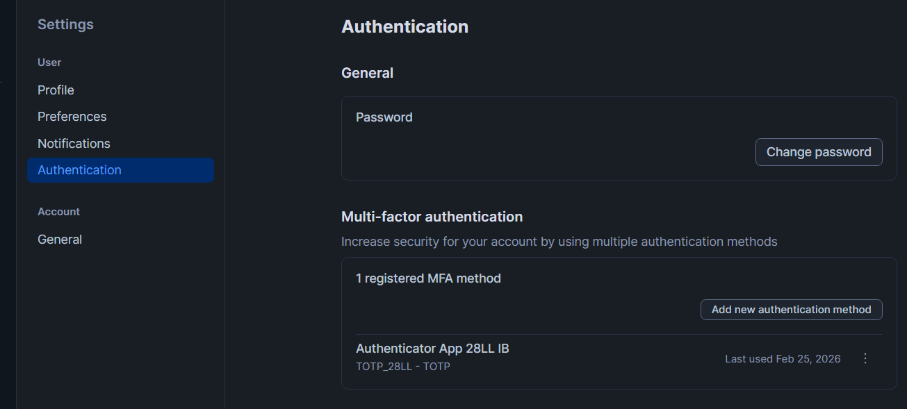The height and width of the screenshot is (409, 907).
Task: Click the Change password button
Action: point(819,152)
